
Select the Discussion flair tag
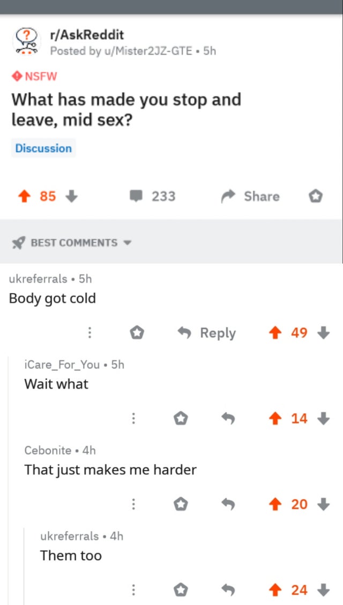pos(43,149)
